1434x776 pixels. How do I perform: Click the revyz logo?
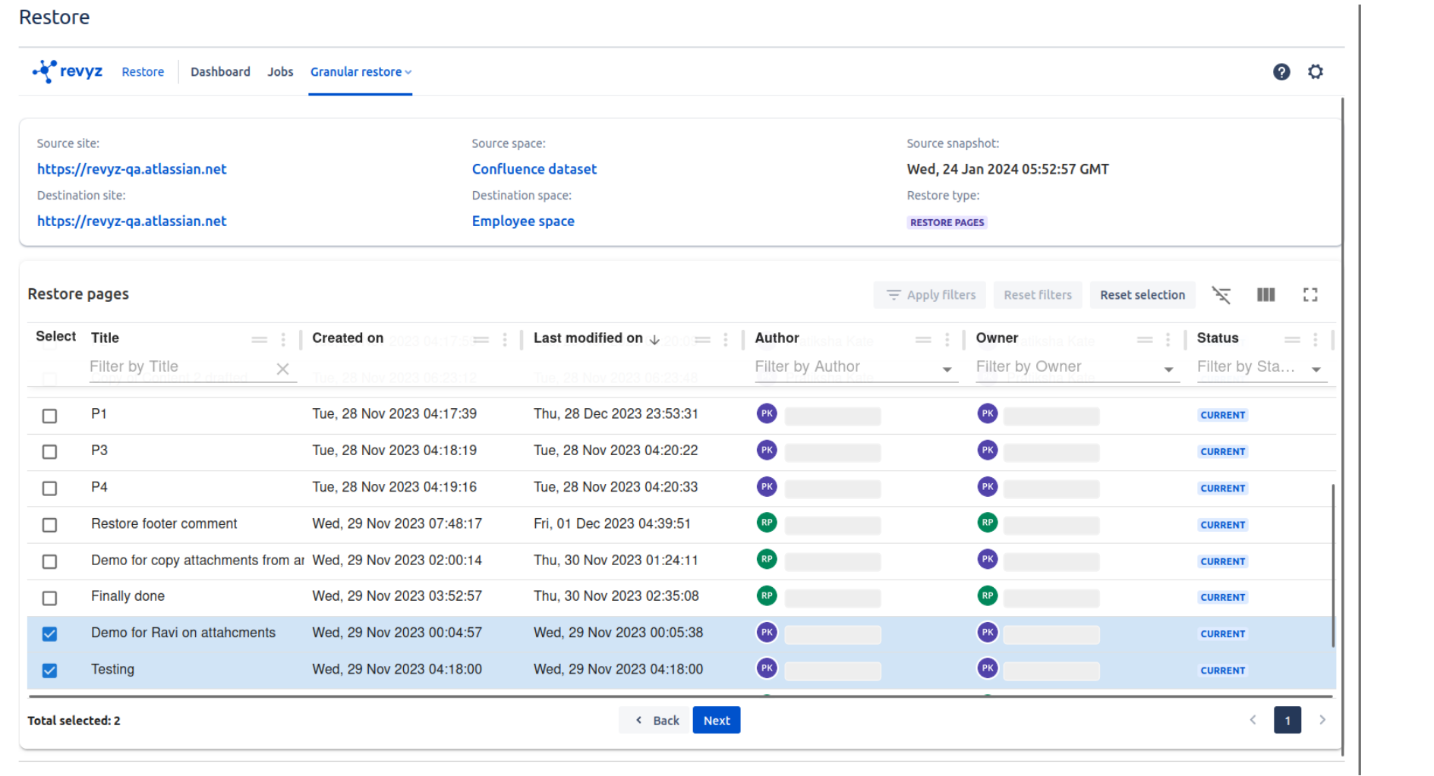pos(68,71)
